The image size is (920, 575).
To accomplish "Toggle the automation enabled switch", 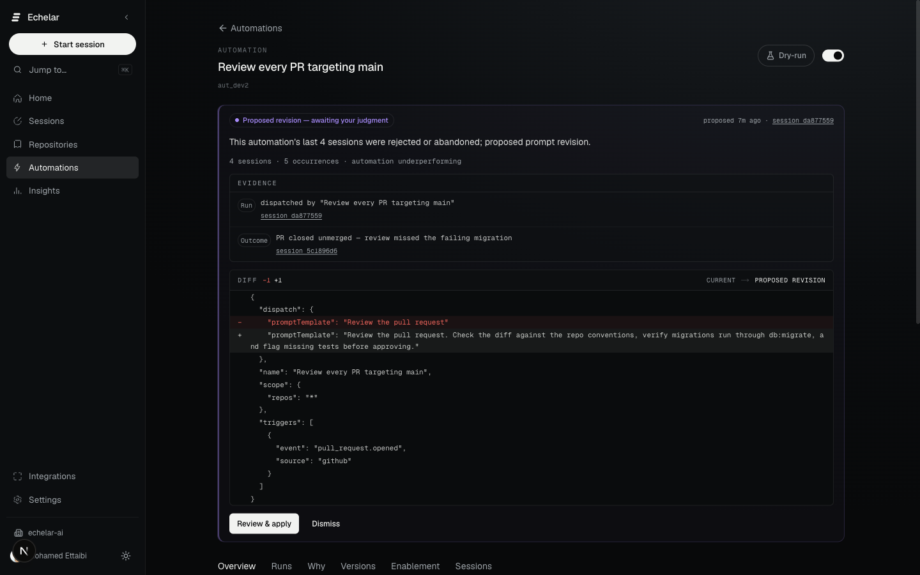I will click(832, 56).
